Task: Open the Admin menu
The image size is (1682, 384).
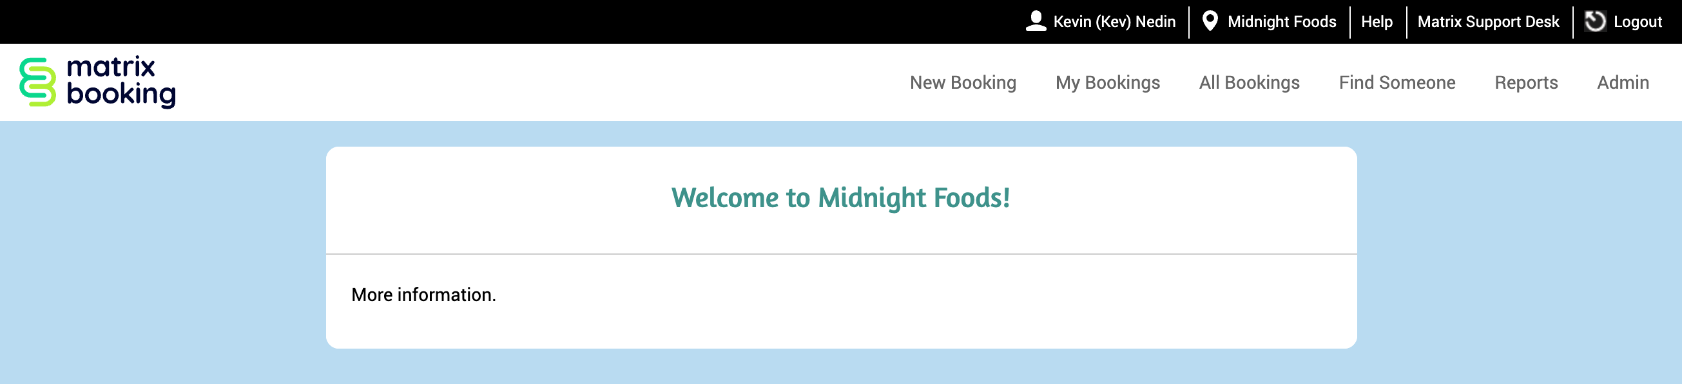Action: coord(1623,83)
